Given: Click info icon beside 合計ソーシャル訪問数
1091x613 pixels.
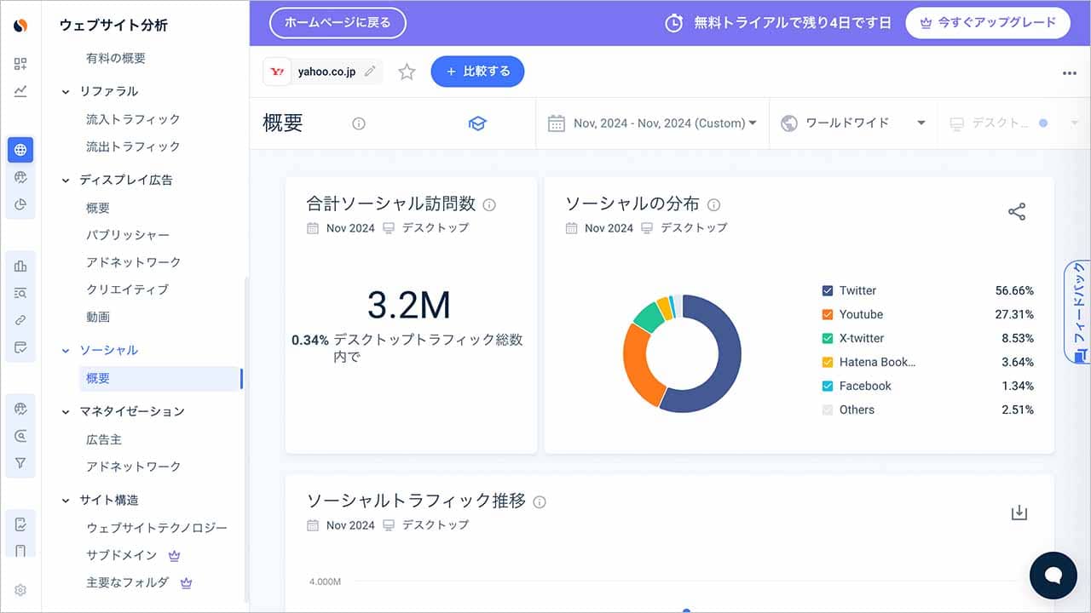Looking at the screenshot, I should 489,204.
